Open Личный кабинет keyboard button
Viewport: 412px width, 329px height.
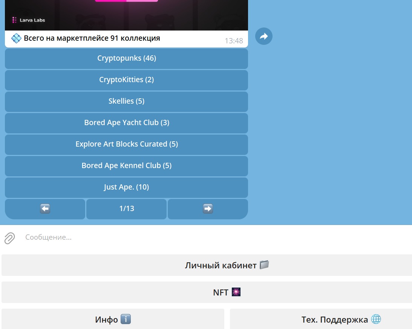tap(207, 265)
